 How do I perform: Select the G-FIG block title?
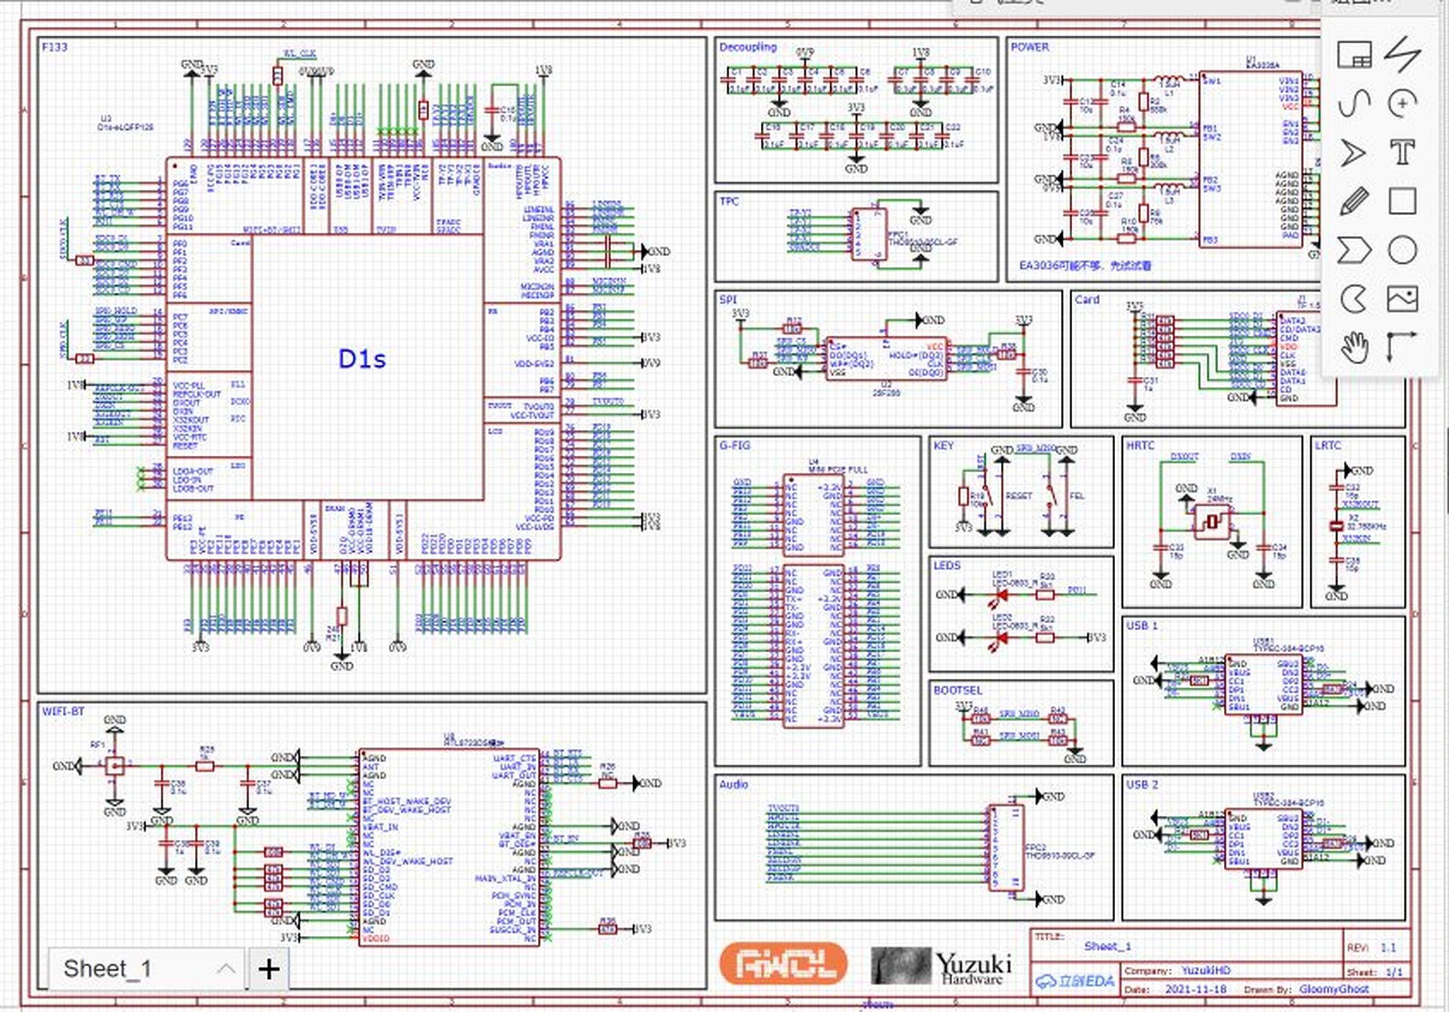point(735,446)
